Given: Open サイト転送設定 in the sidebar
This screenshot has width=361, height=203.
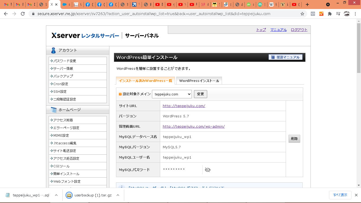Looking at the screenshot, I should click(78, 151).
